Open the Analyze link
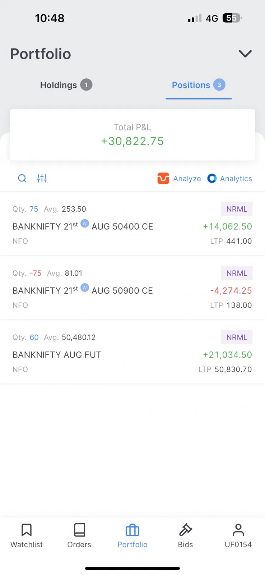The height and width of the screenshot is (575, 265). point(187,179)
